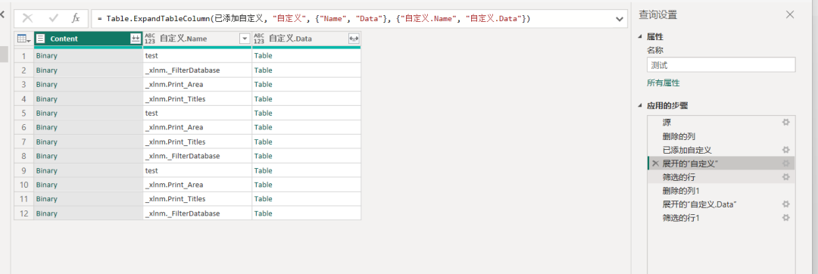
Task: Click the Binary cell in row 4
Action: click(88, 99)
